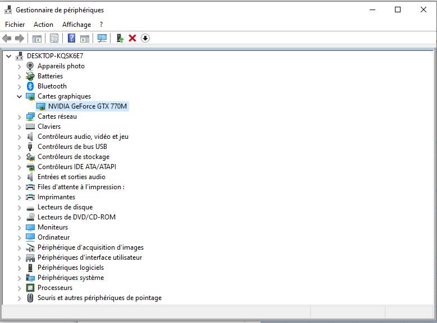Select Souris et autres périphériques de pointage

(x=99, y=298)
